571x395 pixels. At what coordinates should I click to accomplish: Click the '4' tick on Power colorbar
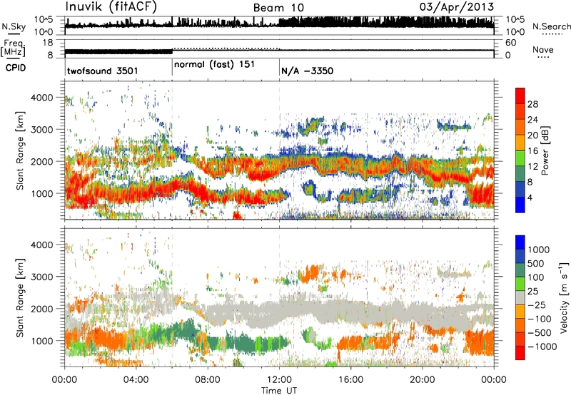[x=530, y=197]
